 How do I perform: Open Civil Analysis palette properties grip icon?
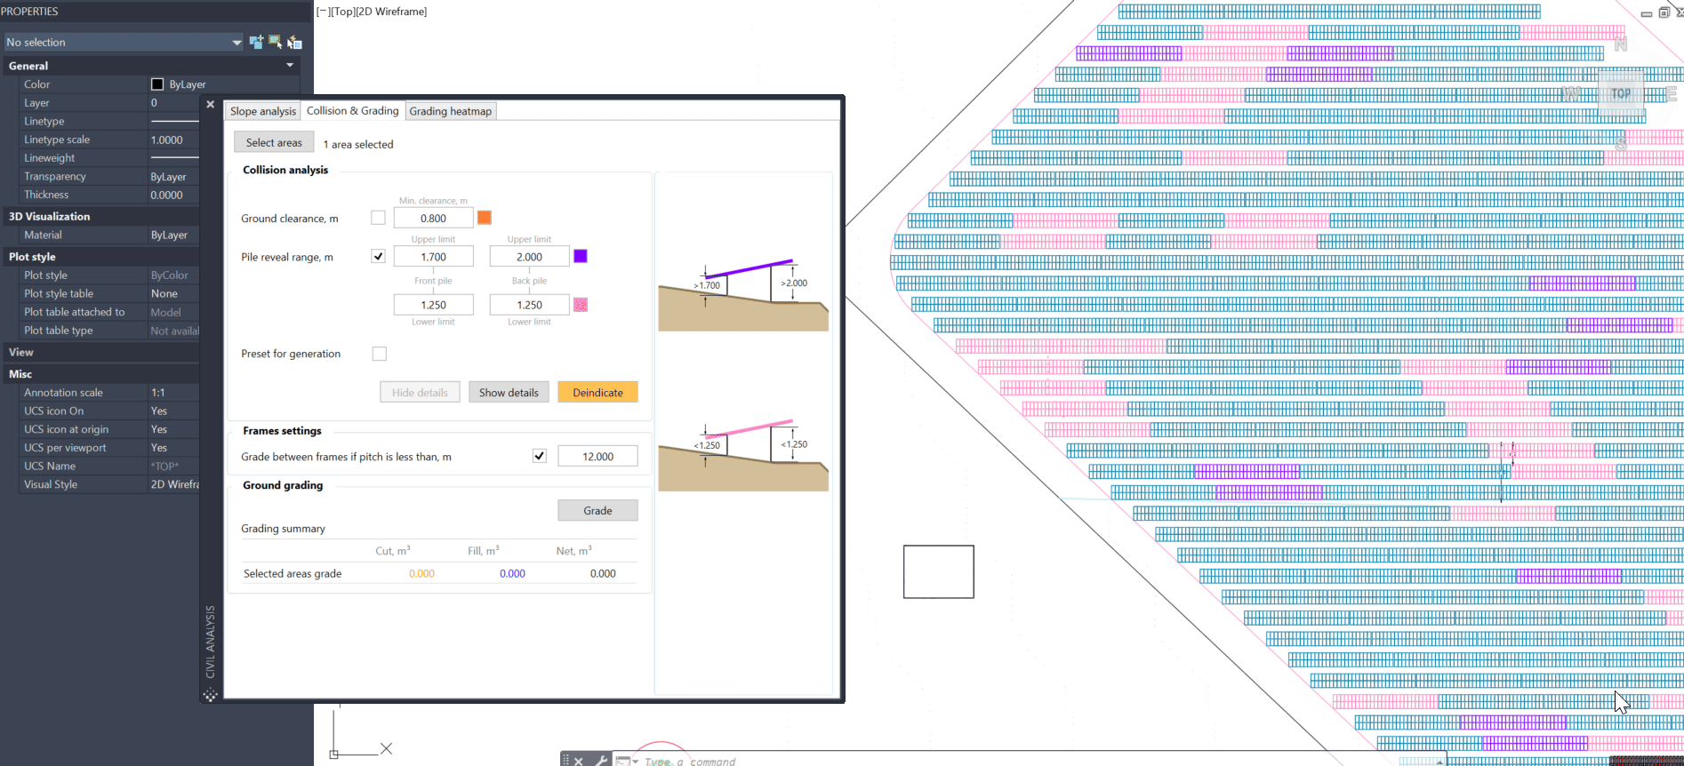coord(211,695)
